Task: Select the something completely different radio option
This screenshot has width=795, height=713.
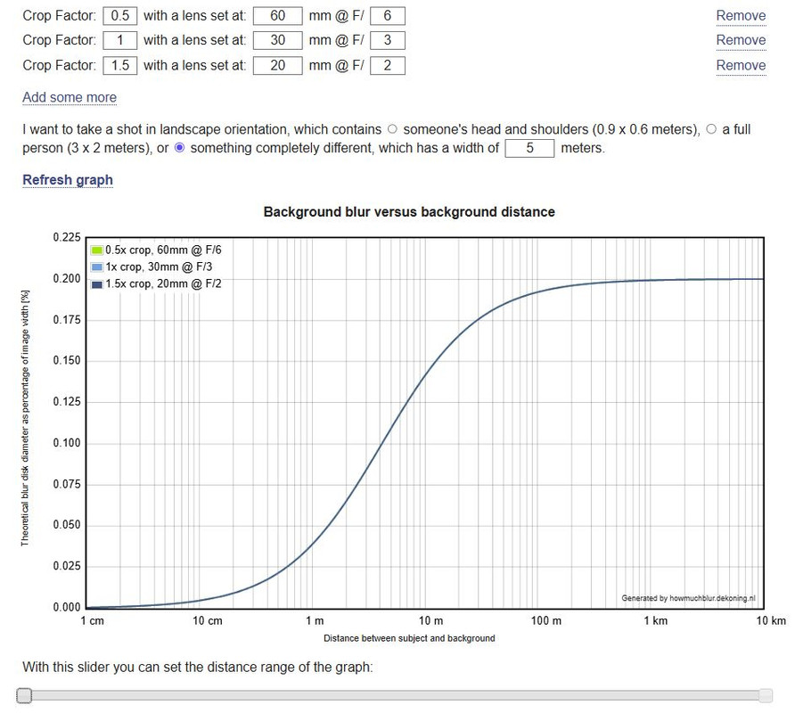Action: (179, 148)
